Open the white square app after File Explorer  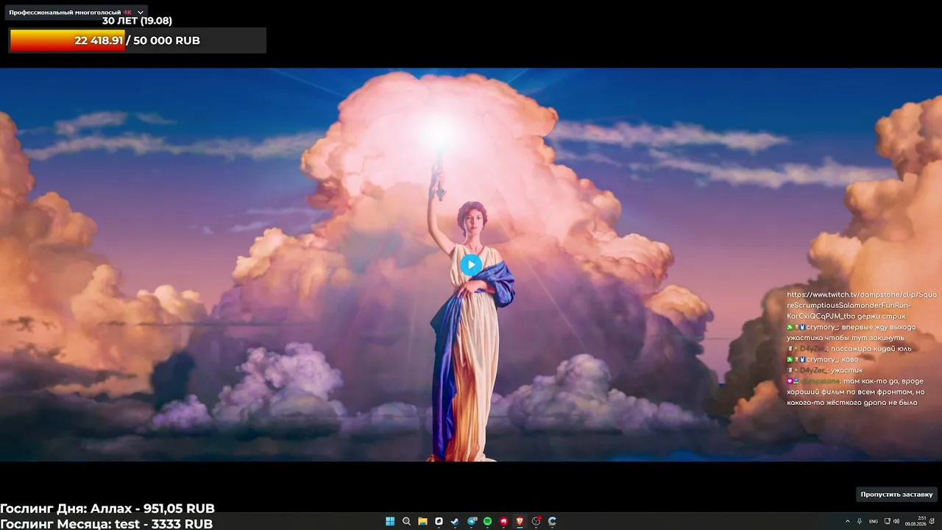(x=439, y=521)
